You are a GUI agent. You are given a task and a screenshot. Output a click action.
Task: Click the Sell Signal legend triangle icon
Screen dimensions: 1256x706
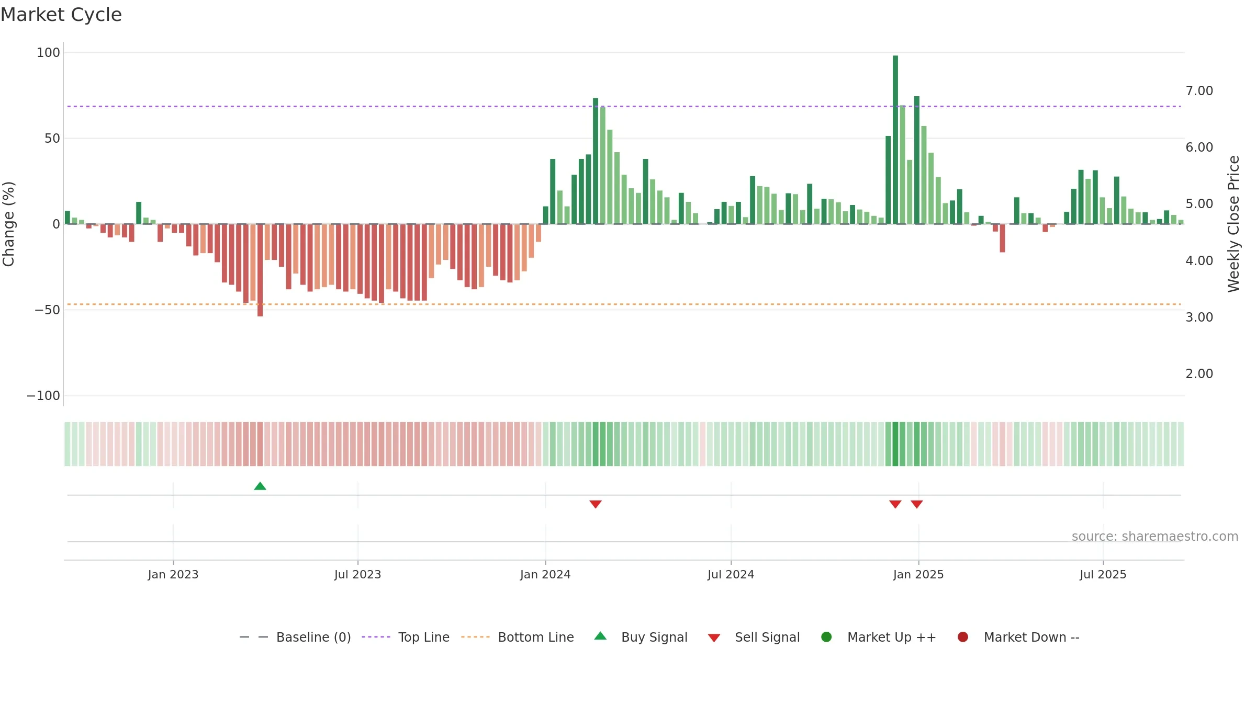[714, 638]
